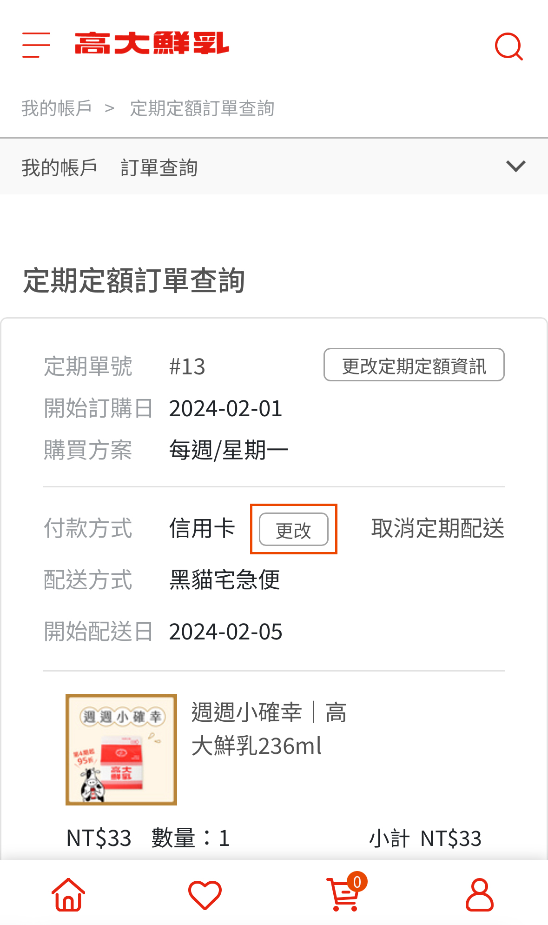Open the hamburger menu icon
The image size is (548, 925).
pyautogui.click(x=36, y=45)
